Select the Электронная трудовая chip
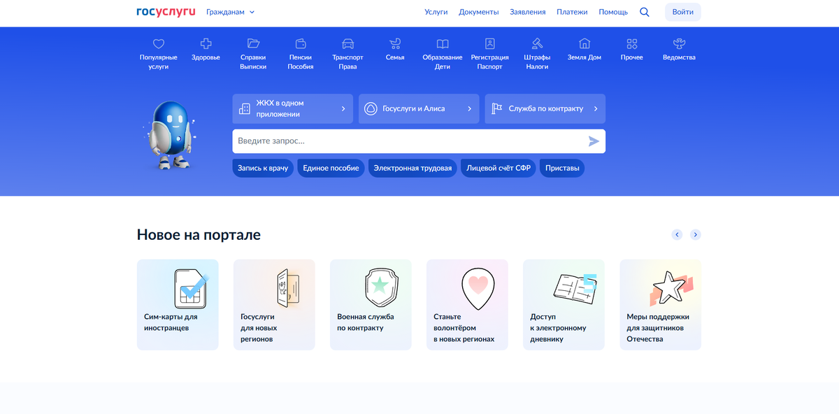The width and height of the screenshot is (839, 414). [x=413, y=168]
